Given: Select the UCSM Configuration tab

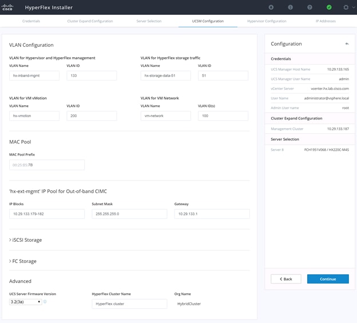Looking at the screenshot, I should pyautogui.click(x=208, y=21).
